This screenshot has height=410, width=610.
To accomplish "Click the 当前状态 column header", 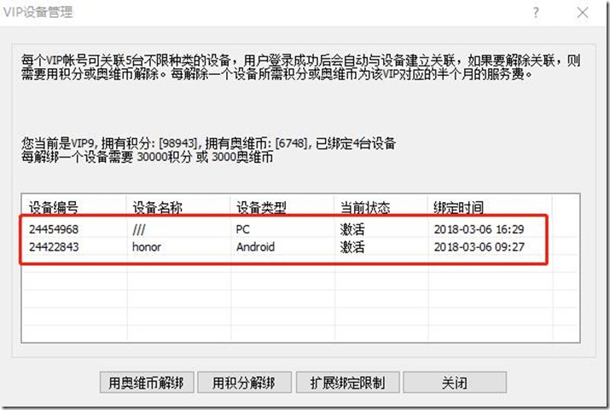I will click(364, 207).
